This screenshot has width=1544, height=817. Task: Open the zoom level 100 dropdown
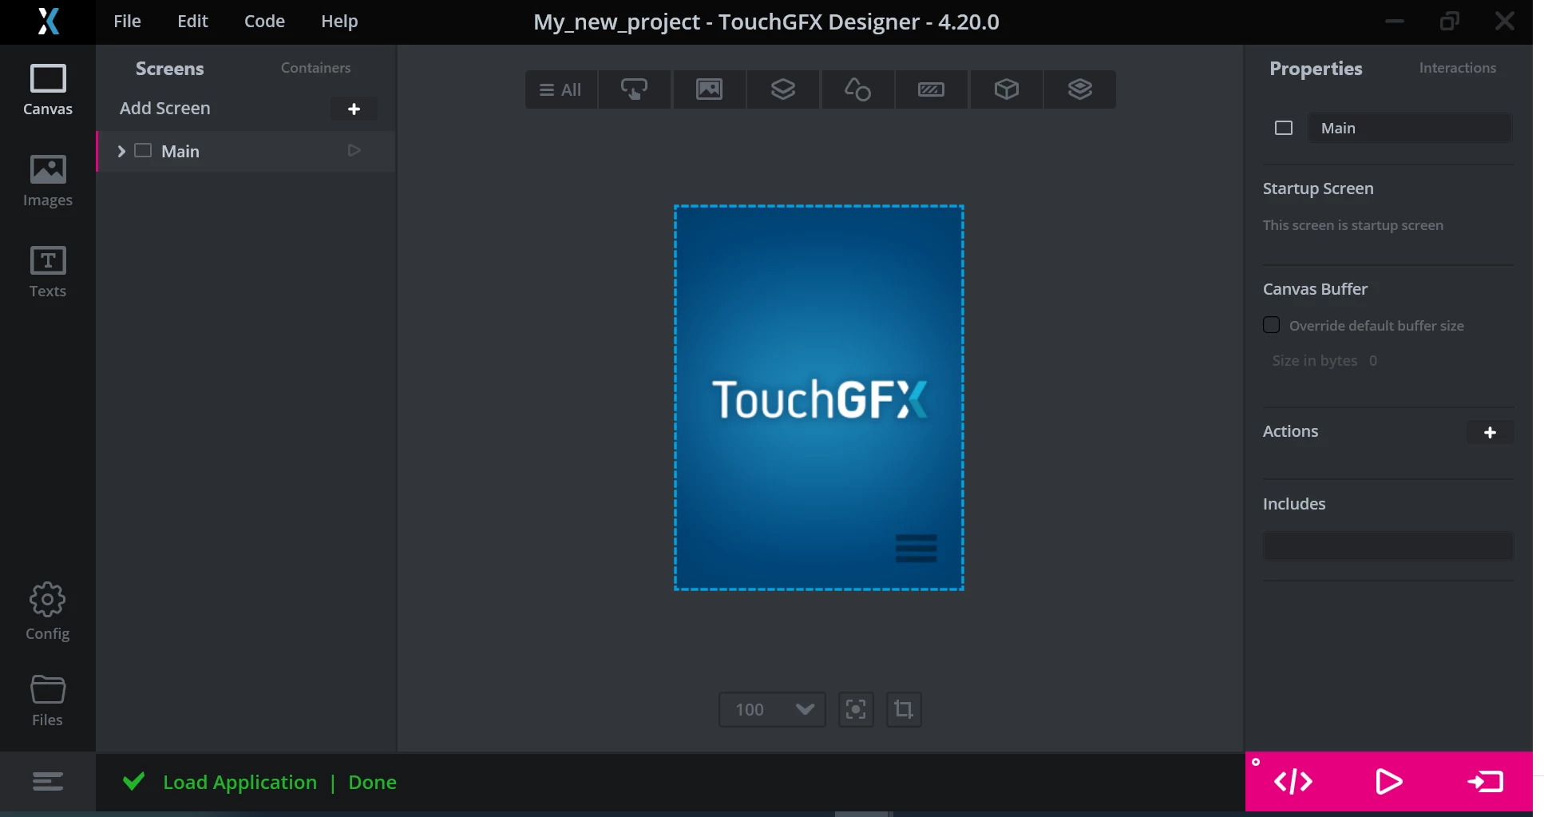coord(772,709)
